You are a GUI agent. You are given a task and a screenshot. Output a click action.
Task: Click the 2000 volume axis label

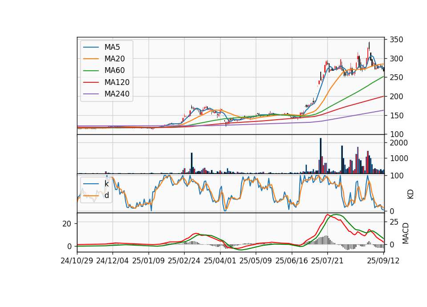[x=399, y=143]
